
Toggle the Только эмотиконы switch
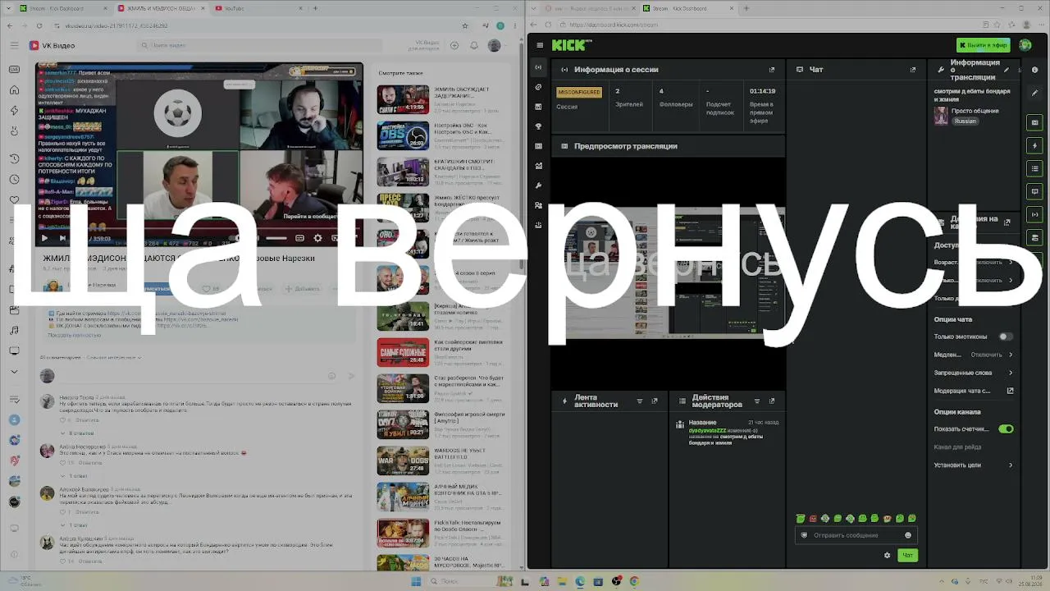click(1005, 337)
